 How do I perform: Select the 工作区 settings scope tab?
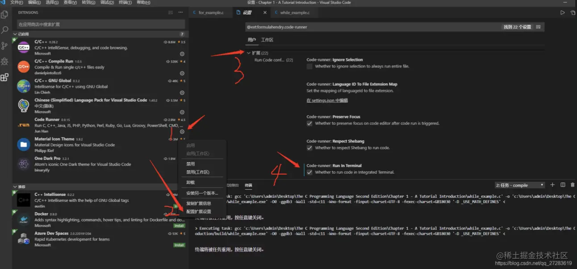point(267,40)
